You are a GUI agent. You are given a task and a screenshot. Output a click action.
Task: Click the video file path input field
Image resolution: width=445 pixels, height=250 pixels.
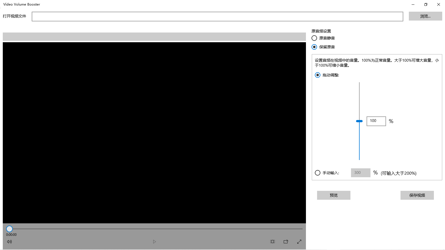click(217, 16)
